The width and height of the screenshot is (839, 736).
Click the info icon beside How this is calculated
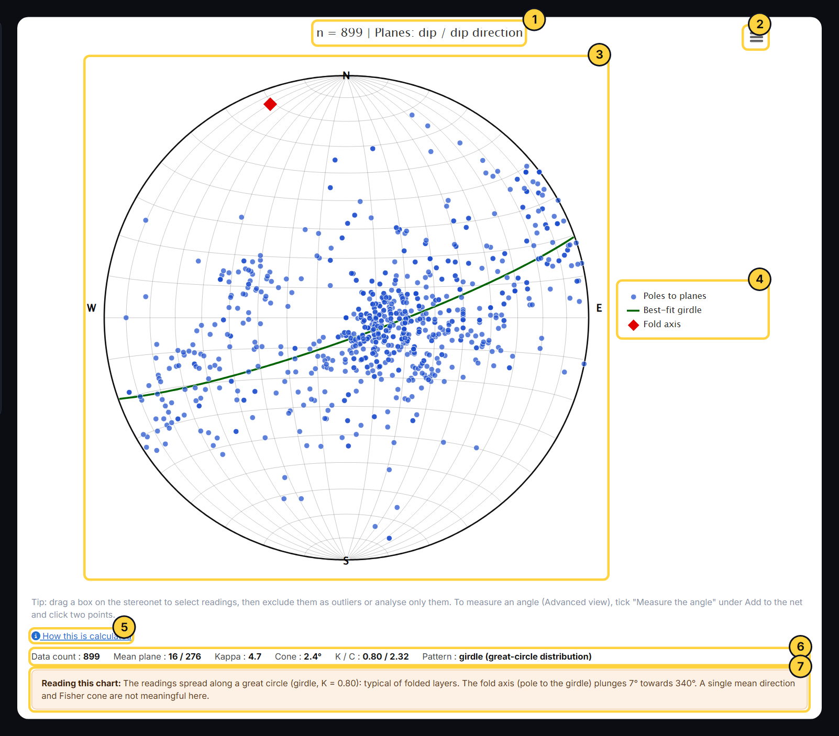pyautogui.click(x=36, y=635)
